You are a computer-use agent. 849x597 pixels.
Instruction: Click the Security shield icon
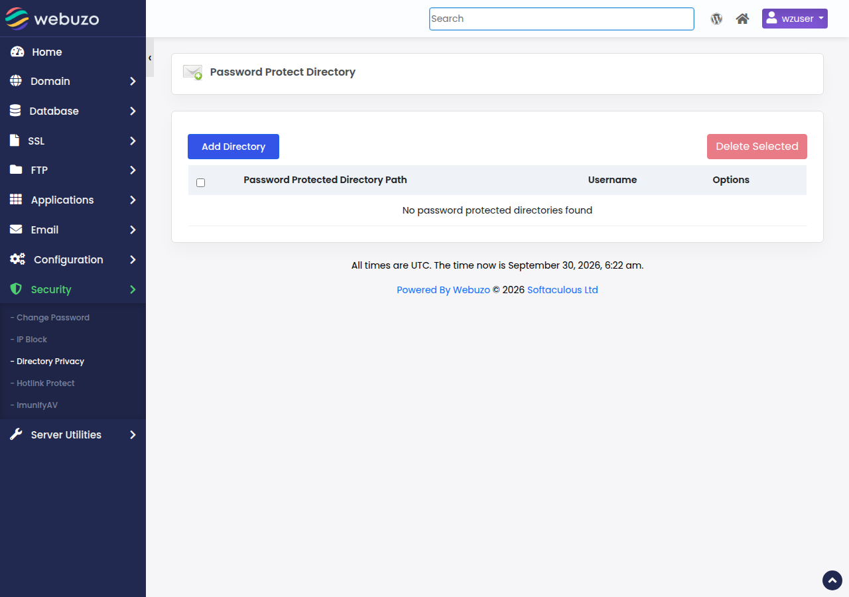coord(16,289)
